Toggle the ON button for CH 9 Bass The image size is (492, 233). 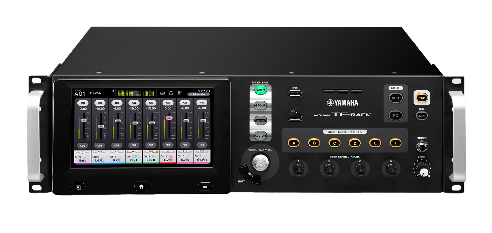tap(83, 103)
